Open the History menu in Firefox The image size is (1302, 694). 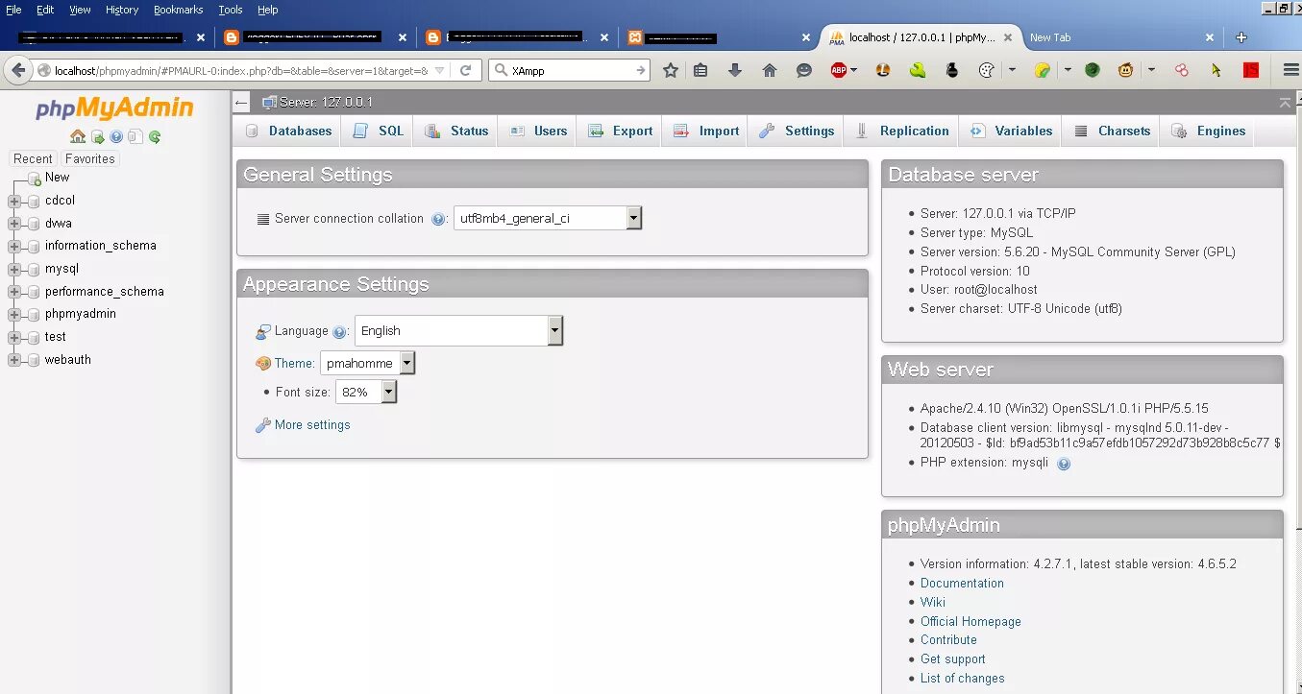[122, 10]
